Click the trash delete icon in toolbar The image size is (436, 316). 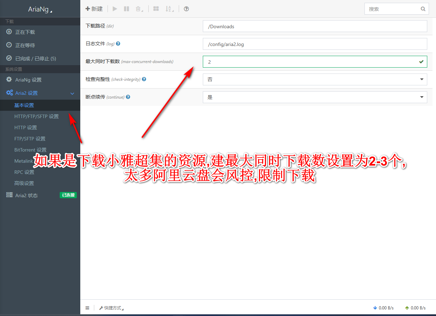(139, 9)
